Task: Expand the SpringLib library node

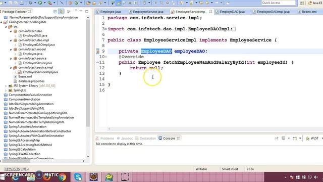Action: [x=6, y=90]
